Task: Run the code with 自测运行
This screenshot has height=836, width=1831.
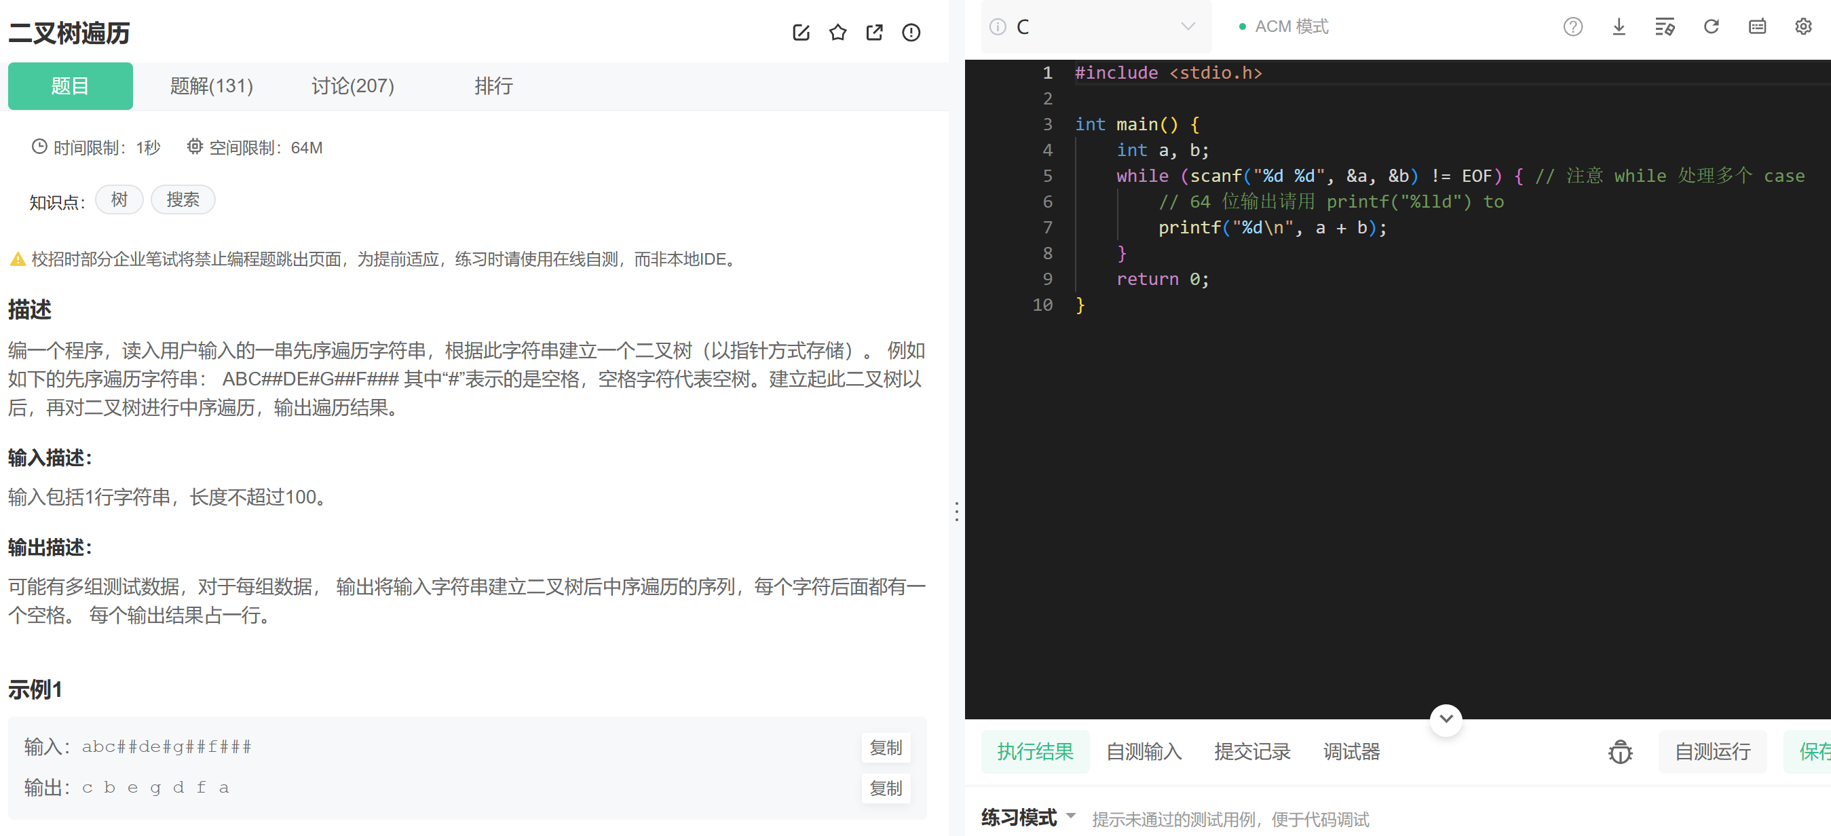Action: pyautogui.click(x=1713, y=751)
